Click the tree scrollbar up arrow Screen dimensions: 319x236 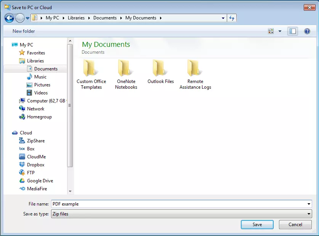(70, 41)
